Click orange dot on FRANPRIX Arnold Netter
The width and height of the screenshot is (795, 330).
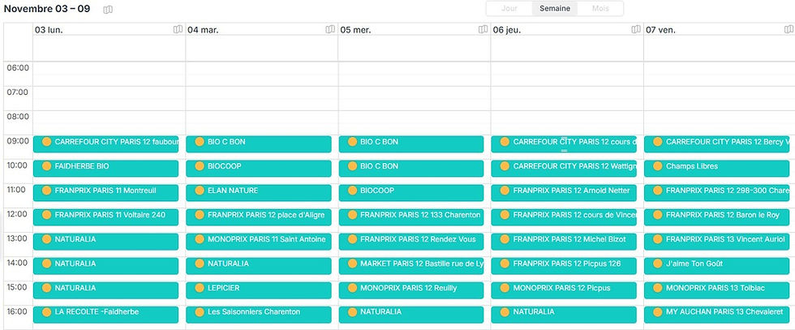pyautogui.click(x=505, y=191)
